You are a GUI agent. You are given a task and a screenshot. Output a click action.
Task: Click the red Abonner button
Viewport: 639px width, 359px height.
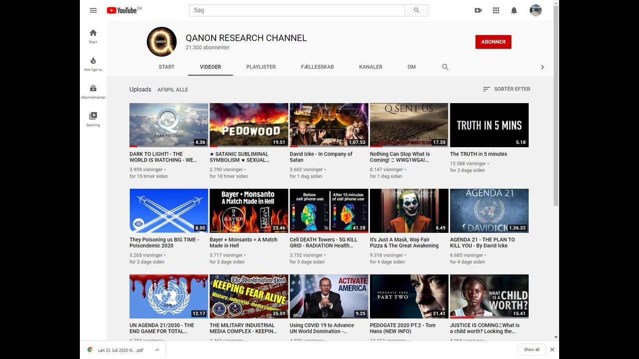click(x=493, y=42)
